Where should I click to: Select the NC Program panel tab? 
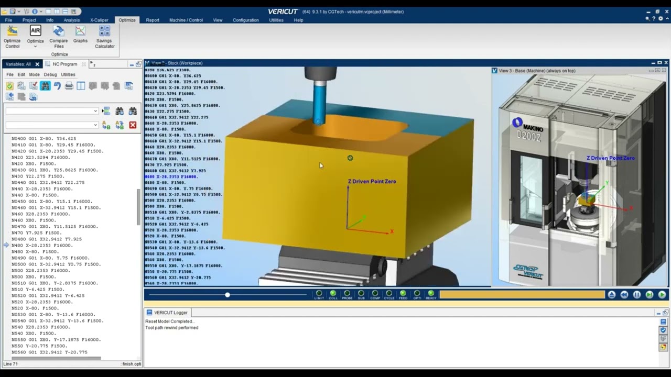pos(65,64)
